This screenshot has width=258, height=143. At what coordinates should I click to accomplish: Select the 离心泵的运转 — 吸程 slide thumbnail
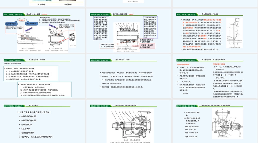[x=129, y=76]
